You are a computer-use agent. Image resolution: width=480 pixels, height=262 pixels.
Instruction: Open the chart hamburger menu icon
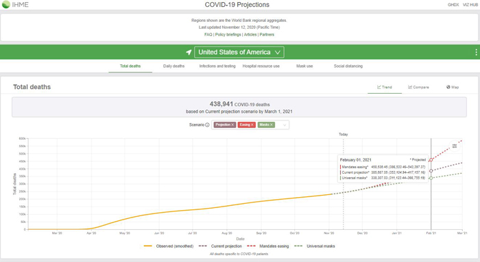(455, 146)
